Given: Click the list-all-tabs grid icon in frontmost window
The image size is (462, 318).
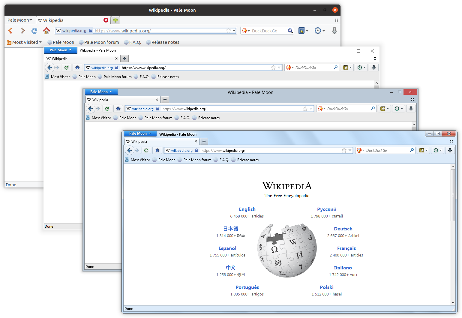Looking at the screenshot, I should 451,141.
